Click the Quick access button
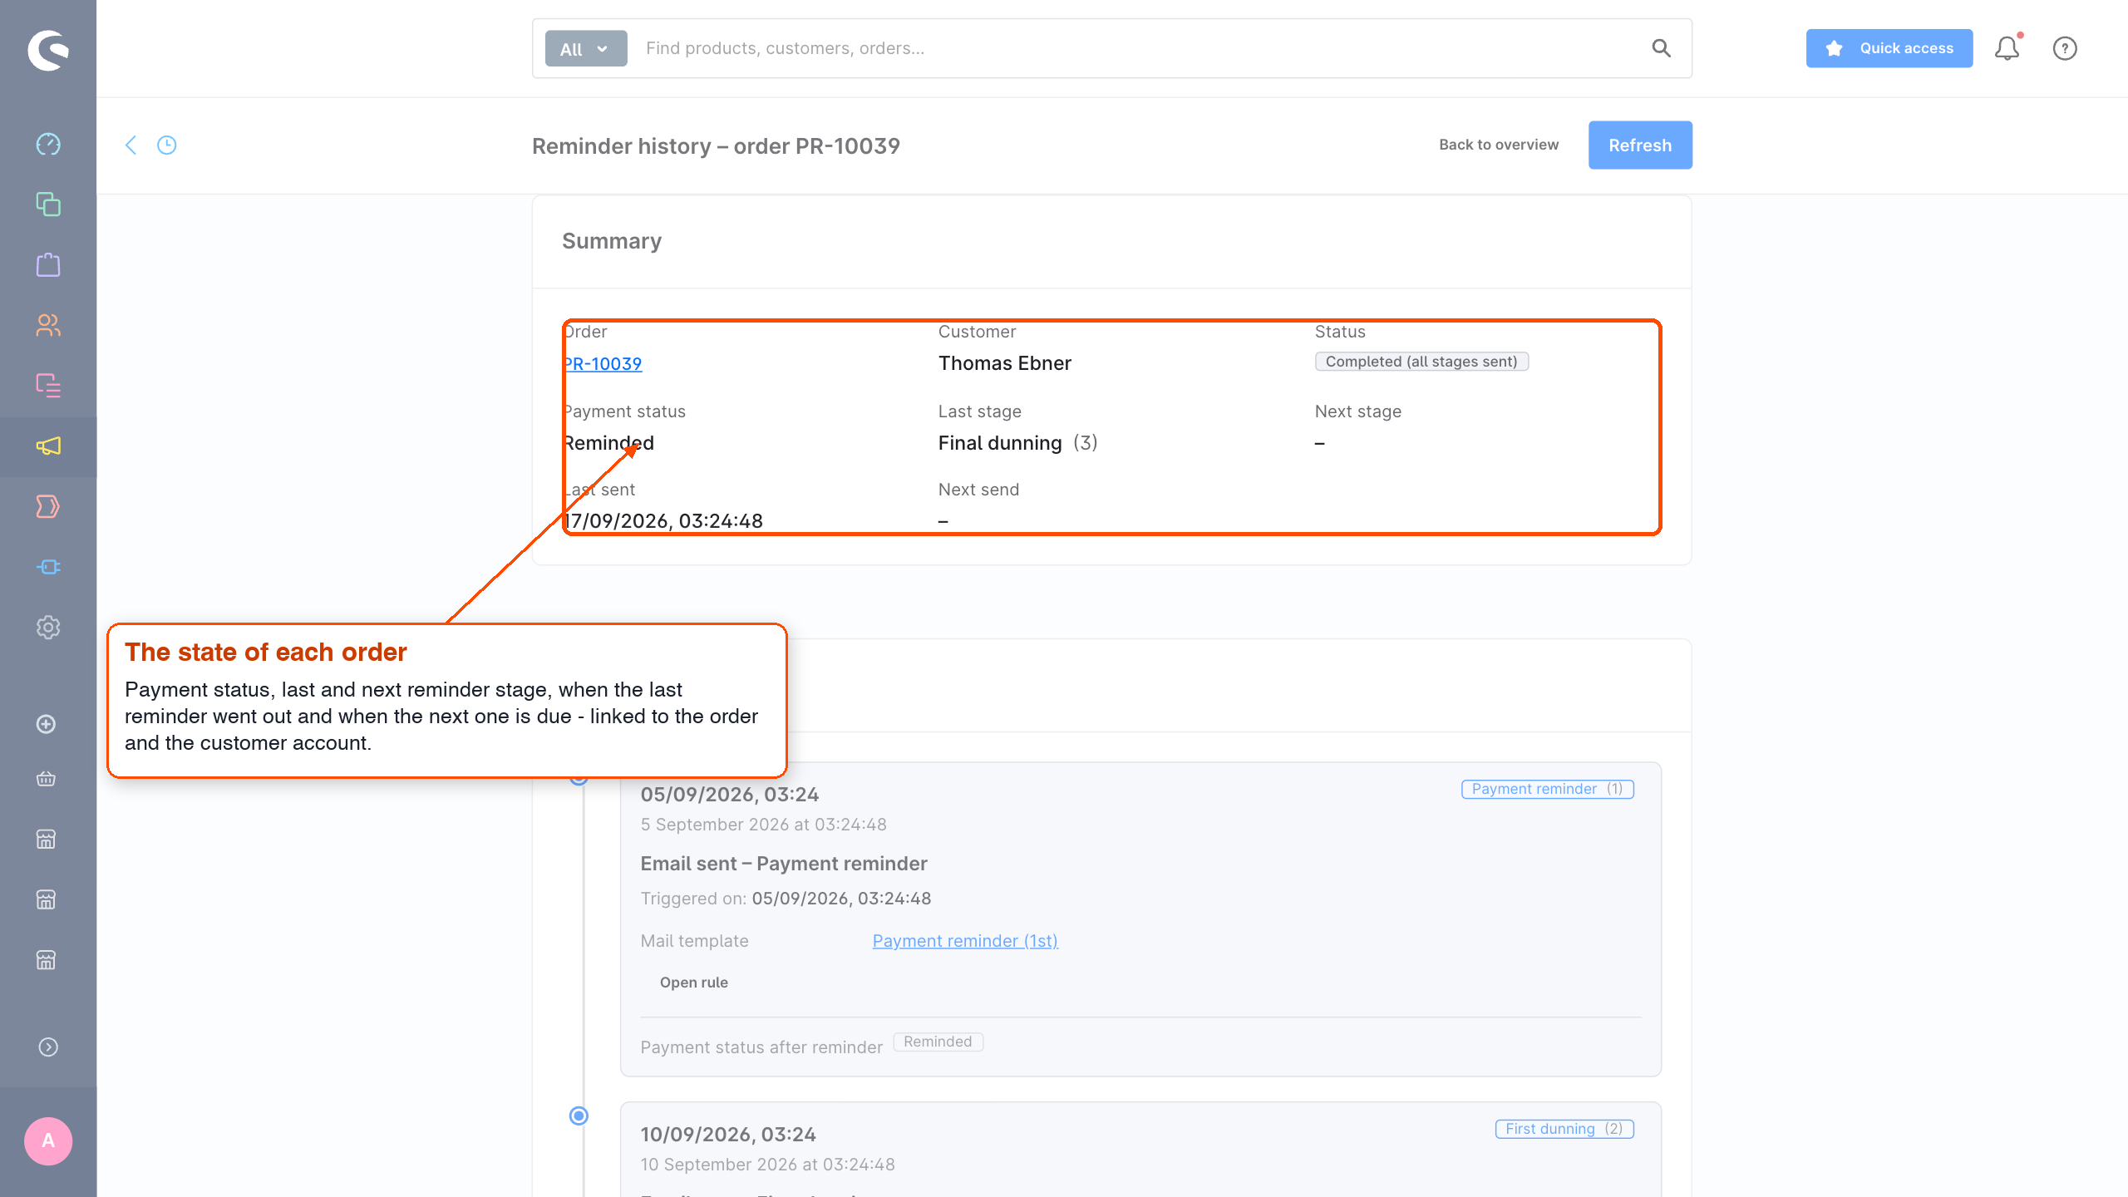 pos(1889,48)
